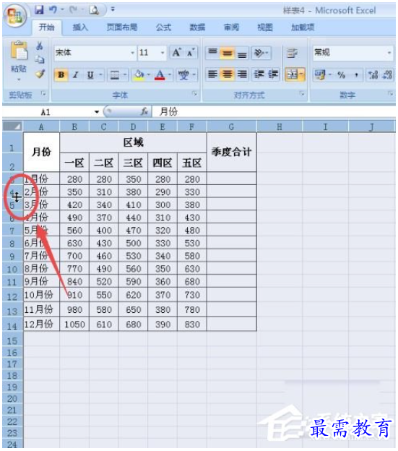Open the underline style dropdown arrow
This screenshot has width=398, height=451.
[100, 75]
